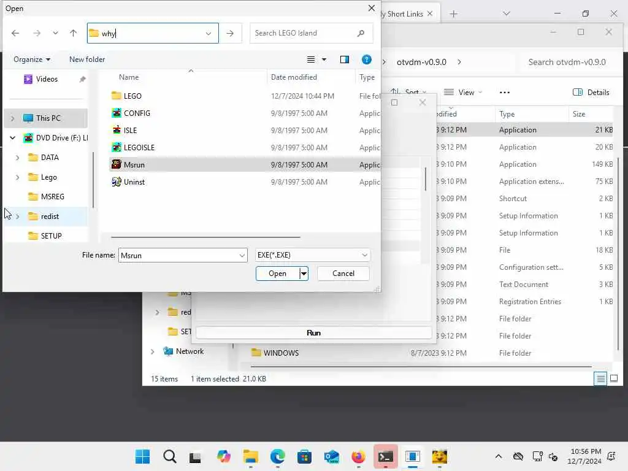Screen dimensions: 628x471
Task: Open See more (…) menu in Explorer
Action: [505, 93]
